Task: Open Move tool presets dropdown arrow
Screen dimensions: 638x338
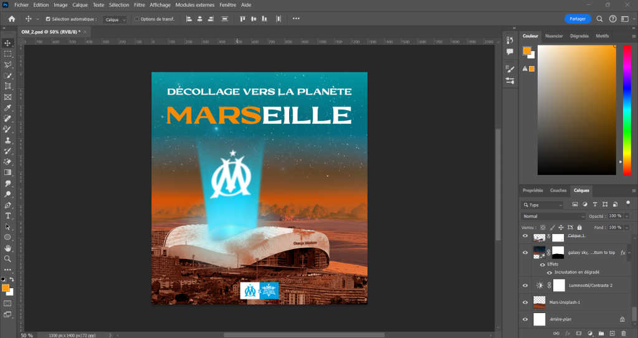Action: point(37,19)
